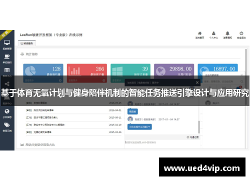Open the teal card showing 39
The image size is (250, 181).
(x=130, y=73)
